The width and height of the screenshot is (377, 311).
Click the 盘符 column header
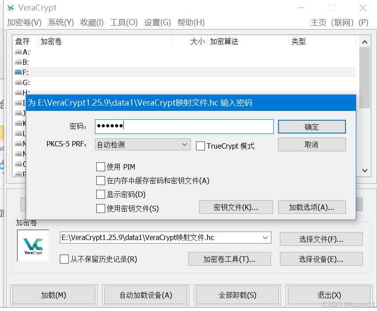point(25,41)
